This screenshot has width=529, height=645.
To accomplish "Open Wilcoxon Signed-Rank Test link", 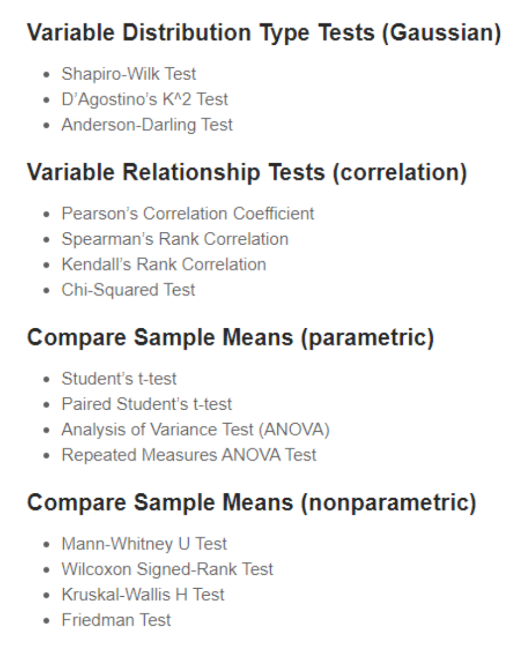I will [x=167, y=569].
